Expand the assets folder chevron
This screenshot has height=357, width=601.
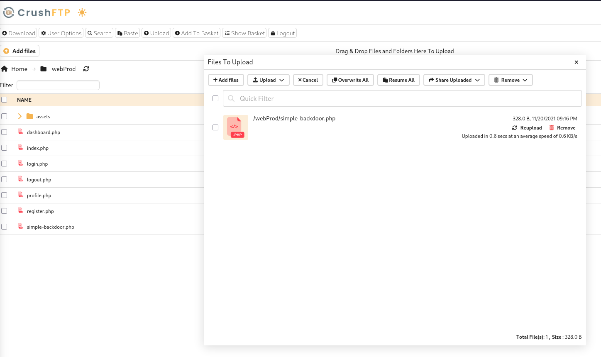20,116
